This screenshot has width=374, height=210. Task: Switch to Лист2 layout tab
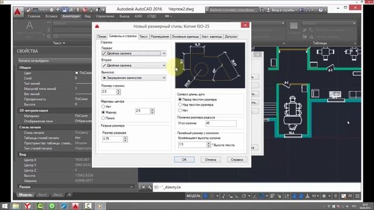(57, 195)
